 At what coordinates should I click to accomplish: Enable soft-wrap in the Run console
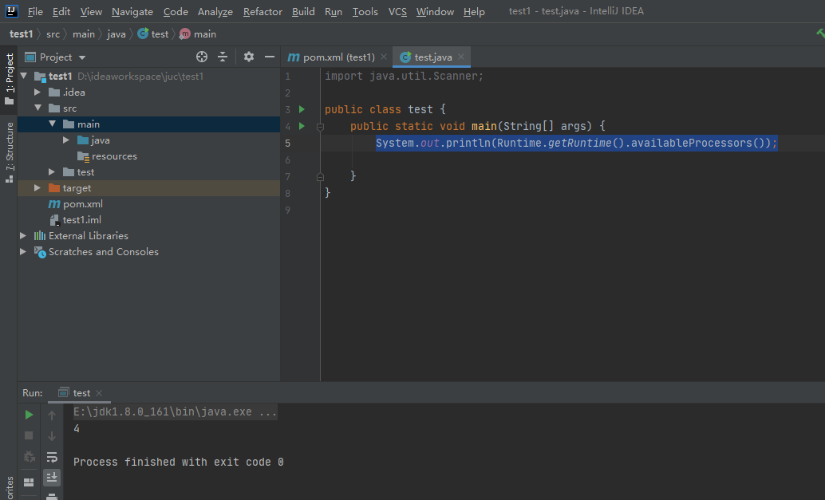coord(52,457)
